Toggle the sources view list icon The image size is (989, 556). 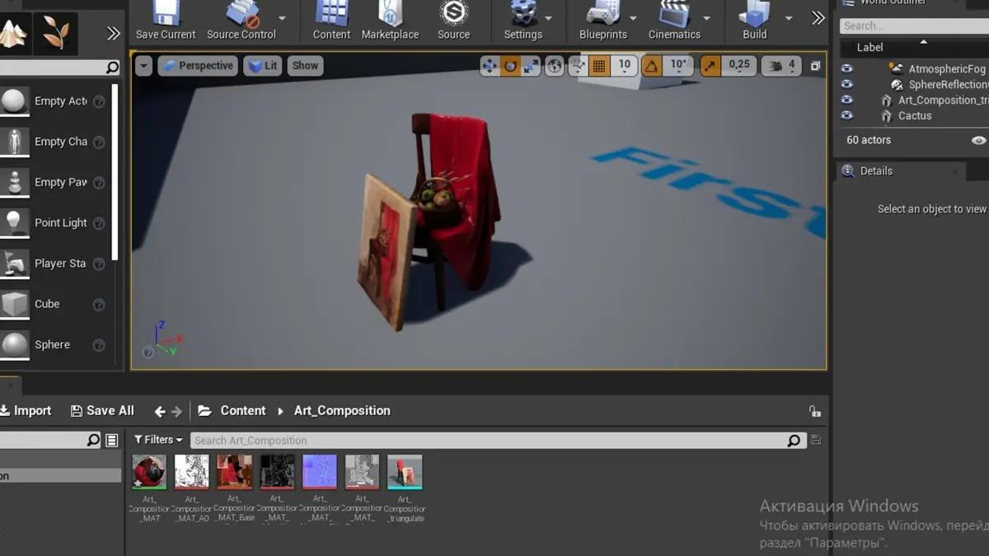point(112,441)
